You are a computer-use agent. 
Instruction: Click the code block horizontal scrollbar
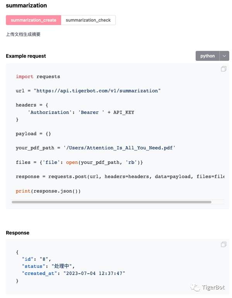coord(111,202)
